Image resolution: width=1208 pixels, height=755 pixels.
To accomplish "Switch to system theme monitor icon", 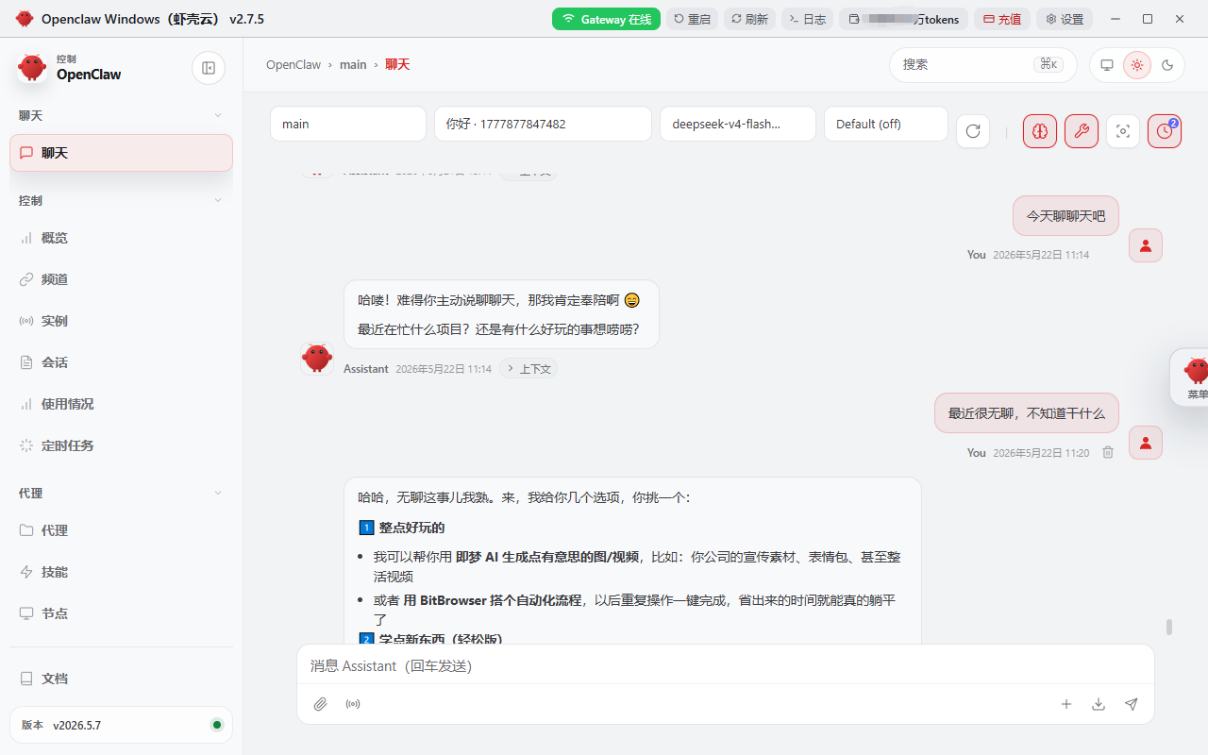I will coord(1107,65).
